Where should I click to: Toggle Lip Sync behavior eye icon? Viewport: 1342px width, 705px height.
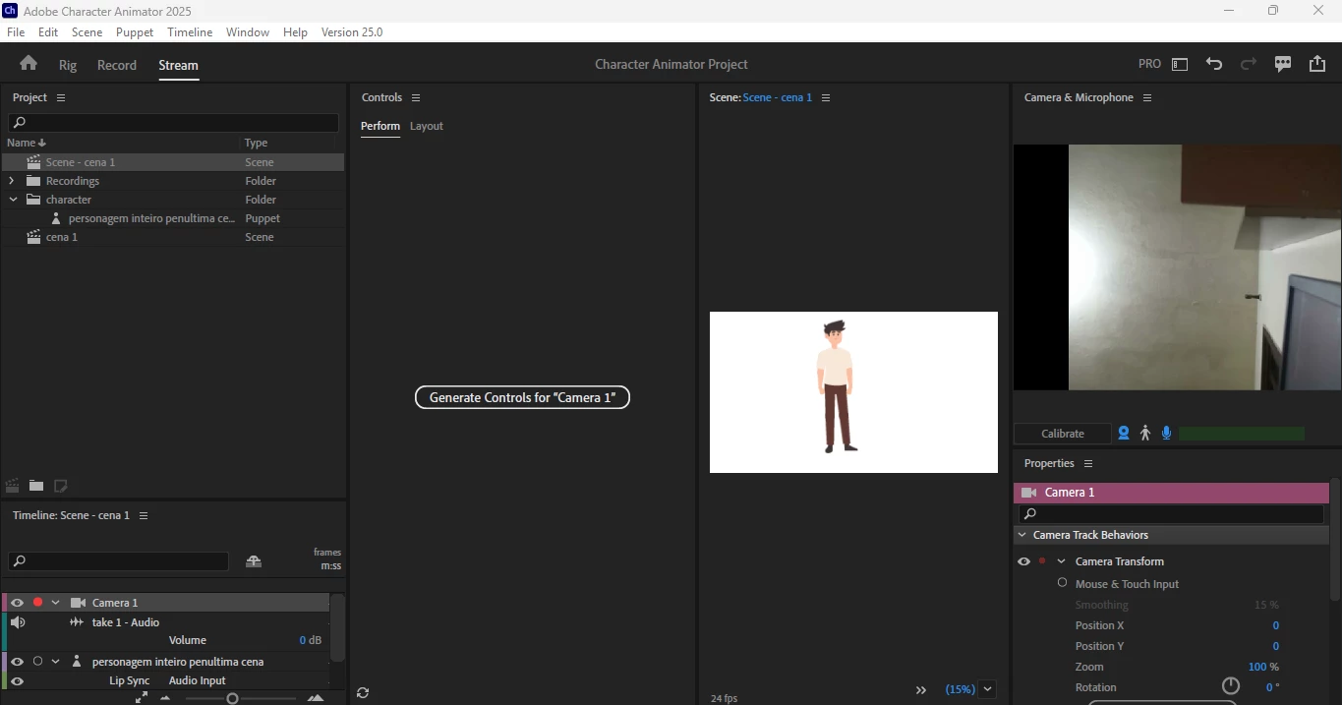tap(17, 680)
